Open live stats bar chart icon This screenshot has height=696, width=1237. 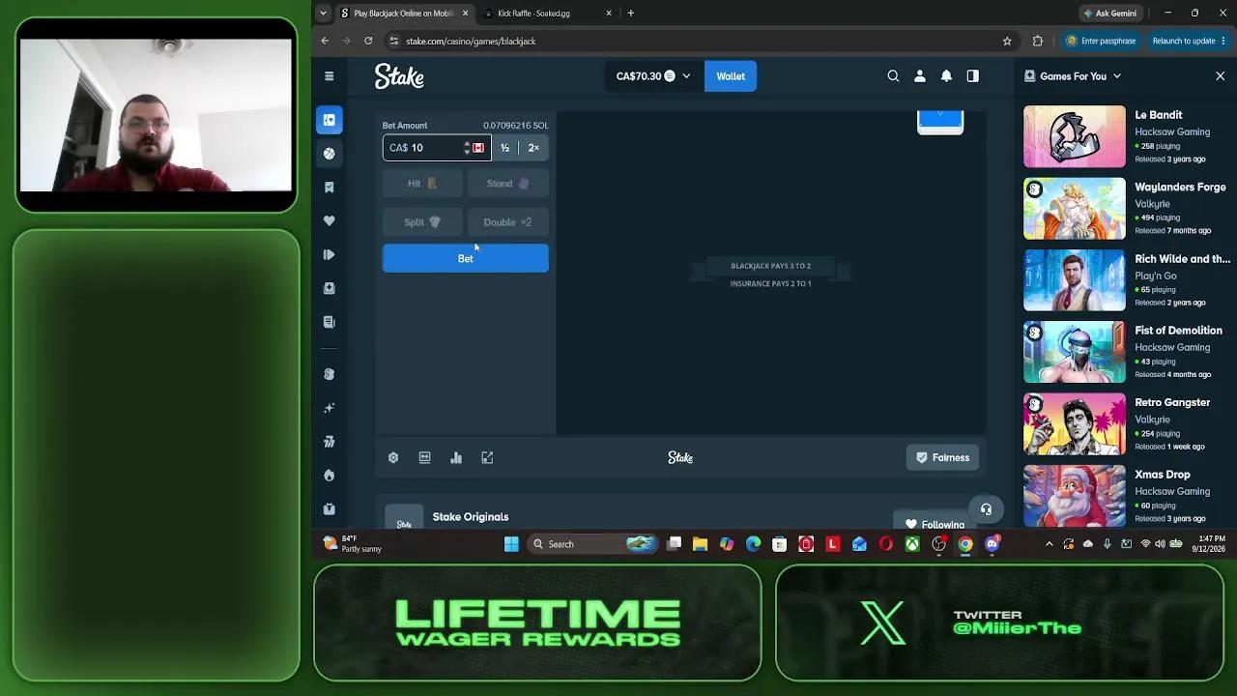[x=456, y=458]
